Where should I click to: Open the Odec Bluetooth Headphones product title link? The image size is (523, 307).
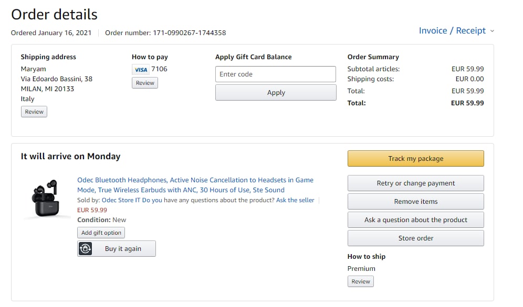point(195,185)
